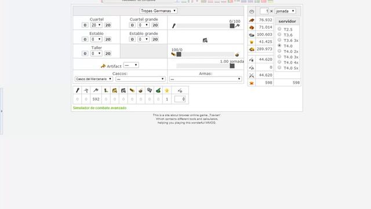Viewport: 371px width, 209px height.
Task: Click the teutonic knight icon in troop row
Action: [123, 91]
